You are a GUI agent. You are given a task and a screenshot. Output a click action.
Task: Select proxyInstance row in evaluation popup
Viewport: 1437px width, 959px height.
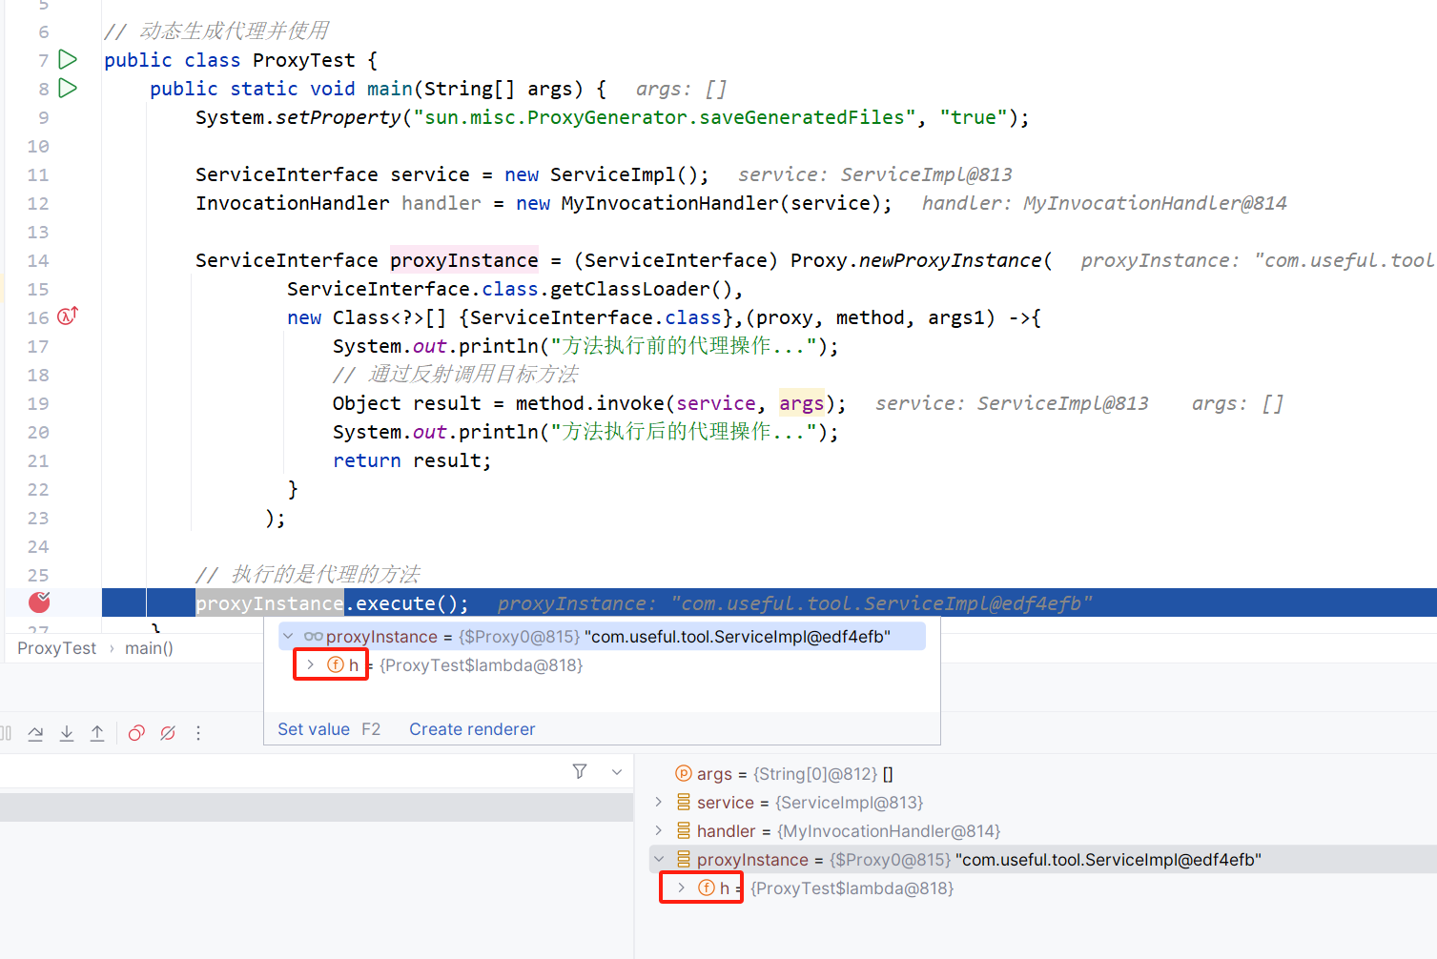603,636
